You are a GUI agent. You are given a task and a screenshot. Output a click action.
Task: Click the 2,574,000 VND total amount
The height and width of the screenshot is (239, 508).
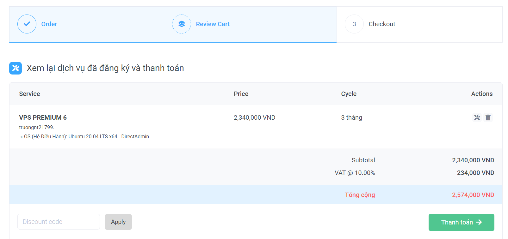(473, 195)
